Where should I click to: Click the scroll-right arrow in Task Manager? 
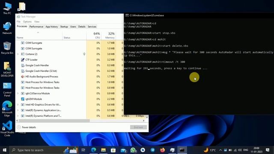144,121
